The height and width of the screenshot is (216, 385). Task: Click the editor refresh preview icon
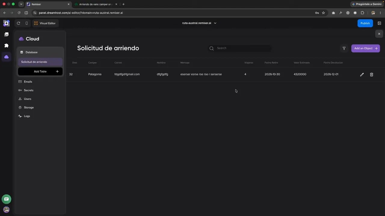click(18, 23)
